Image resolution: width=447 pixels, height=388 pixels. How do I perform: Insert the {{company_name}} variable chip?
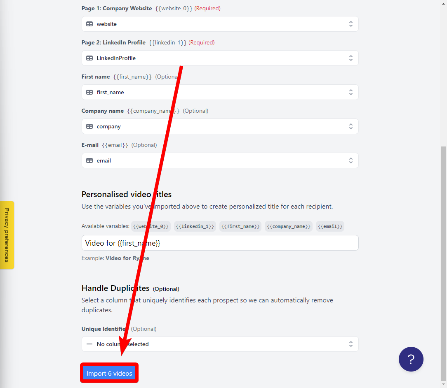289,226
